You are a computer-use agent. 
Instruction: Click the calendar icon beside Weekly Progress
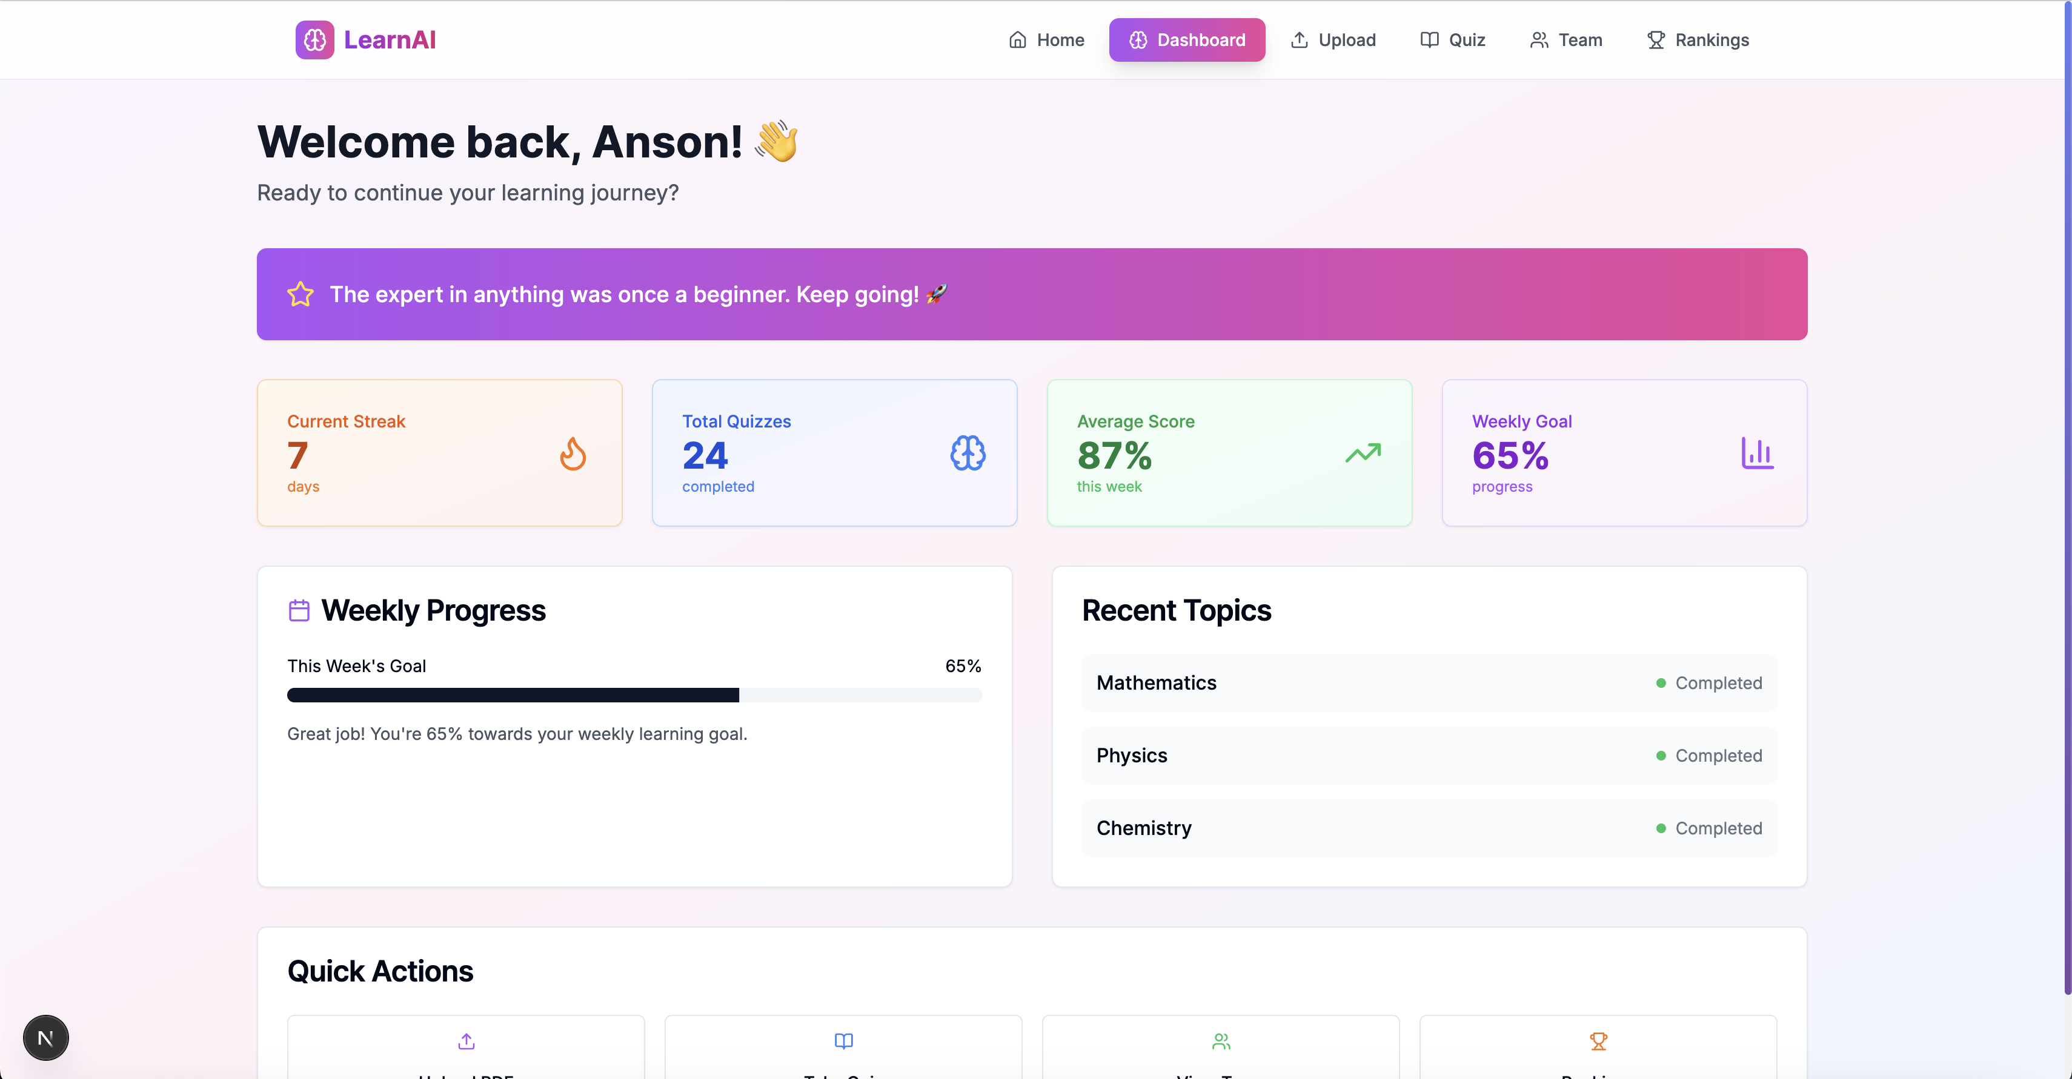tap(299, 610)
